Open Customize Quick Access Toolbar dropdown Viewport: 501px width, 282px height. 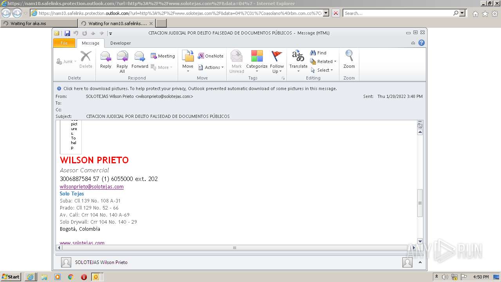pos(110,33)
